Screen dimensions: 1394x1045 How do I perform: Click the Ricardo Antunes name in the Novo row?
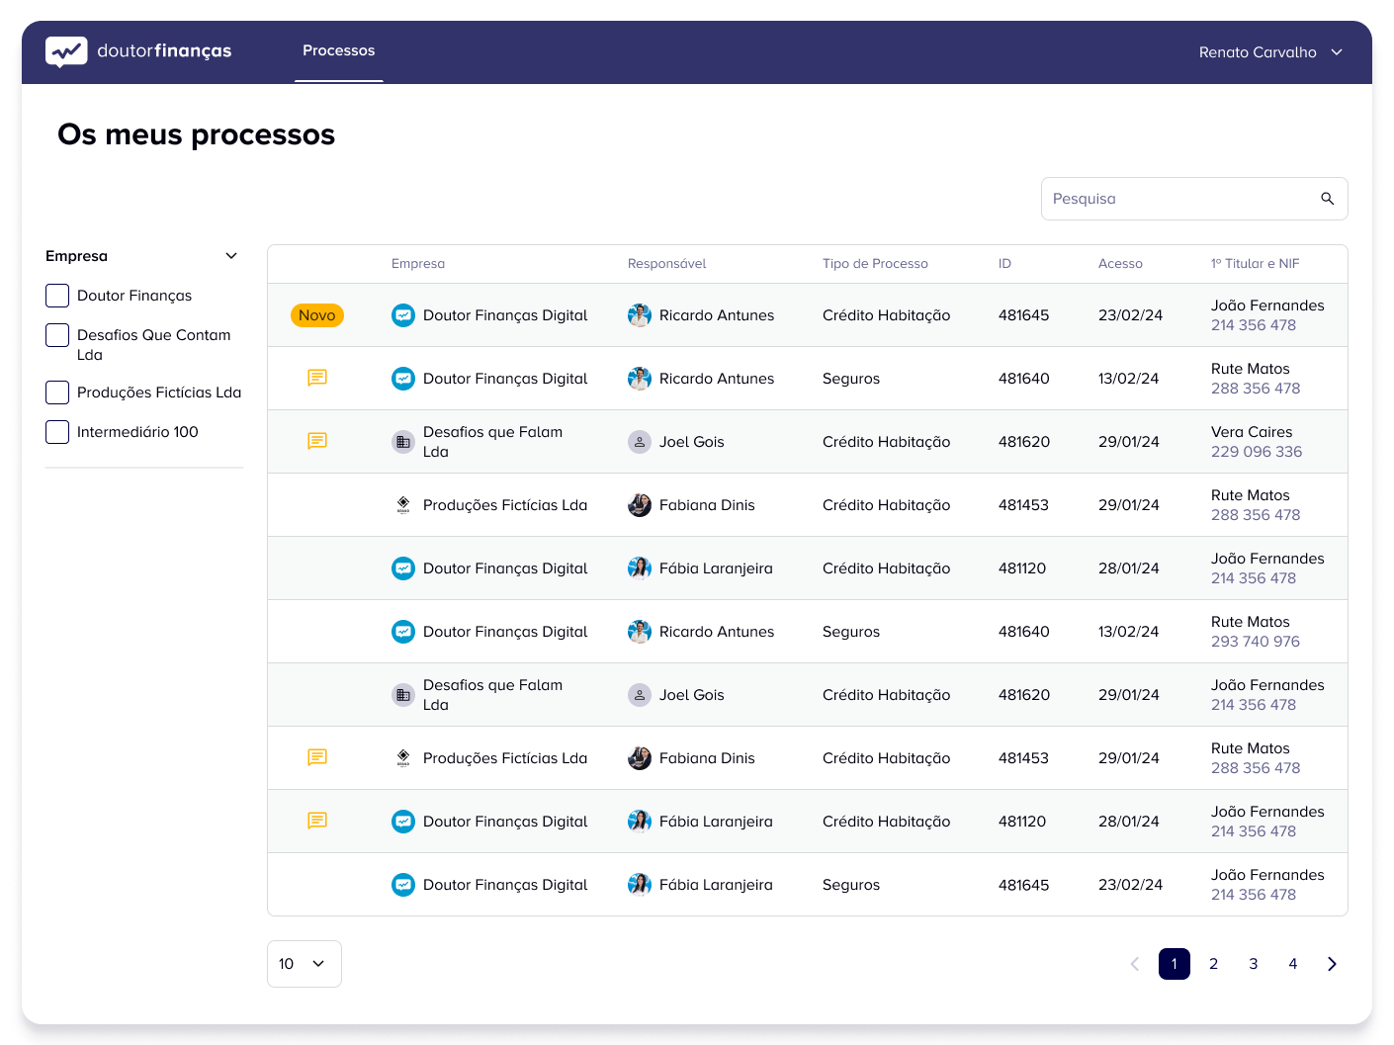pyautogui.click(x=717, y=315)
